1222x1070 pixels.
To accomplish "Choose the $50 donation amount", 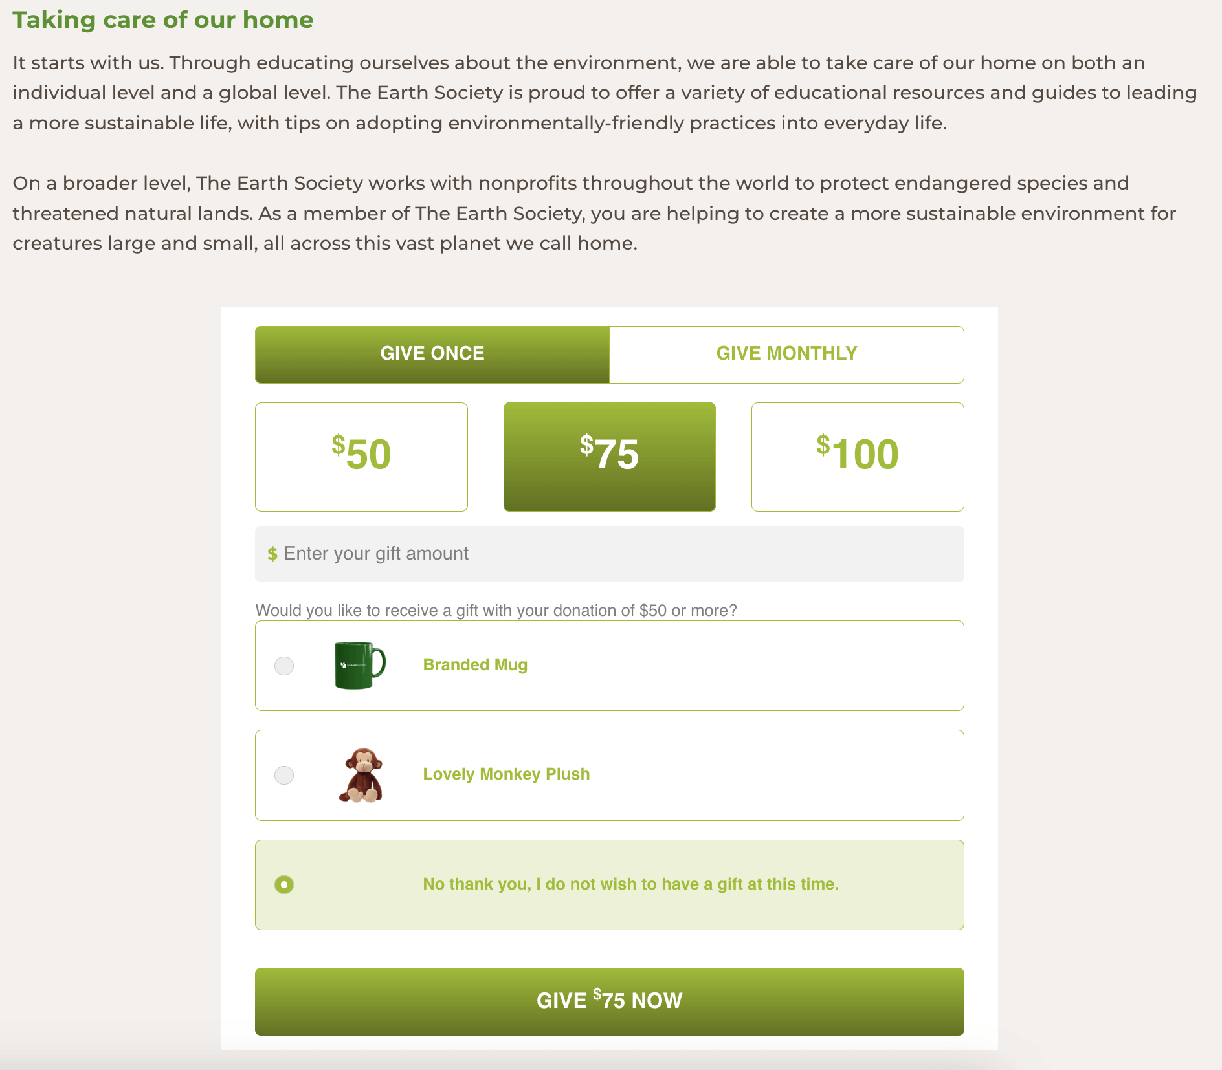I will 361,457.
